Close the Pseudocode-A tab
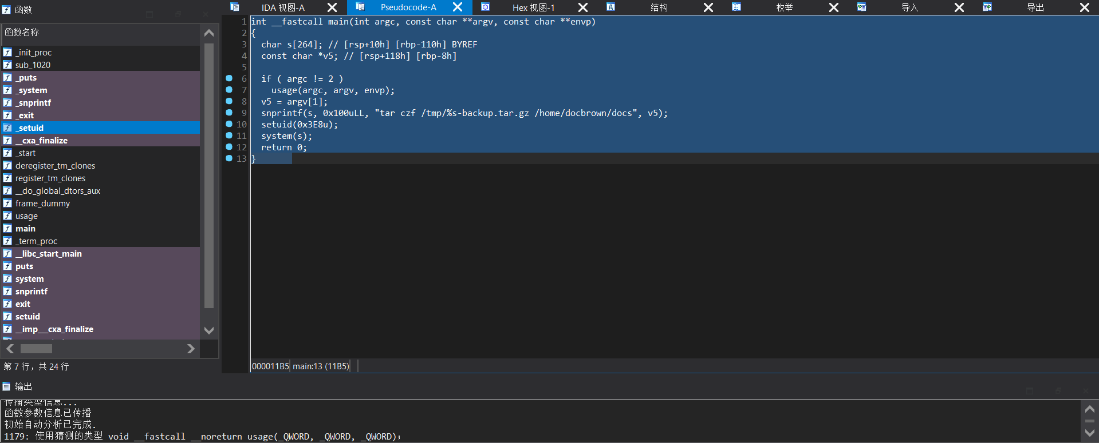The image size is (1099, 443). point(458,7)
